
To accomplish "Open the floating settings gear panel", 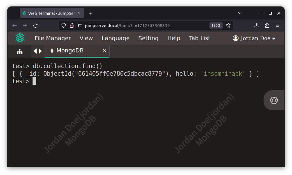I will (x=274, y=100).
